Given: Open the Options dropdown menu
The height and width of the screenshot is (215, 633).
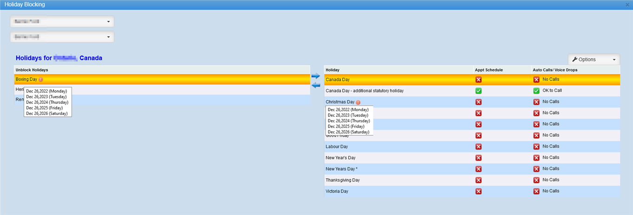Looking at the screenshot, I should coord(593,60).
